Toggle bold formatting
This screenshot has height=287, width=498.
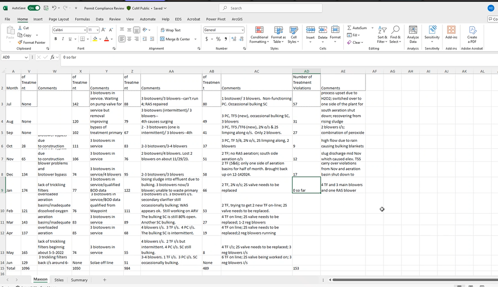click(56, 39)
